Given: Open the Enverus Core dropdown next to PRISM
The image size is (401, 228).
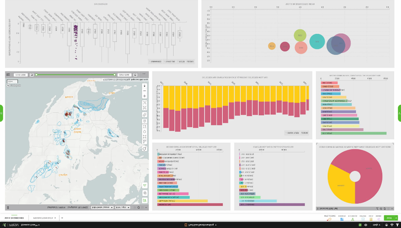Looking at the screenshot, I should (x=30, y=225).
